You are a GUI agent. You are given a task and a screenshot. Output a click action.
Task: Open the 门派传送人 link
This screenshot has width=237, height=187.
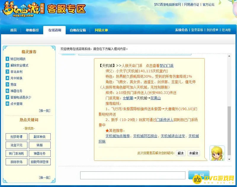[x=164, y=120]
